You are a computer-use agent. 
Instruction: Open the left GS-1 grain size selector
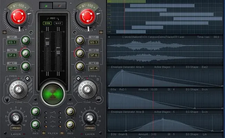pyautogui.click(x=12, y=42)
